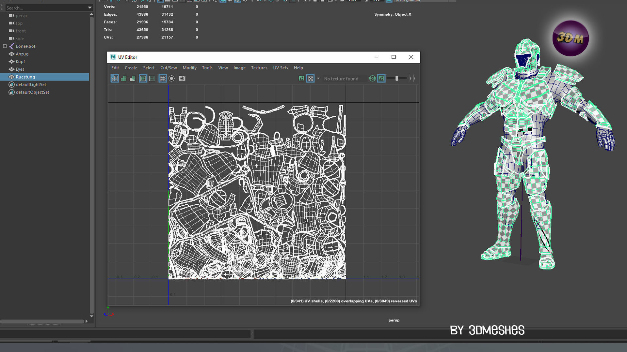
Task: Expand the BoneRoot hierarchy node
Action: (x=5, y=46)
